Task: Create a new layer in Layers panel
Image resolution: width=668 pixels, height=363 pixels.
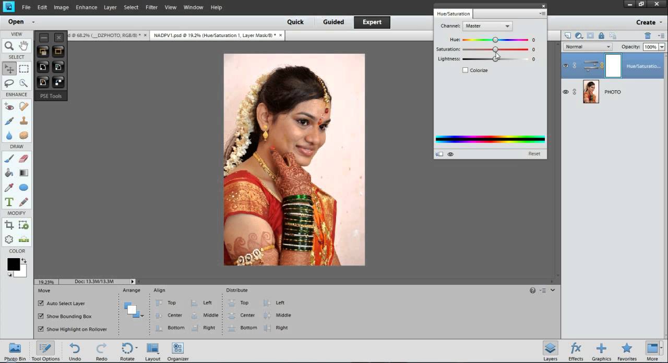Action: (568, 35)
